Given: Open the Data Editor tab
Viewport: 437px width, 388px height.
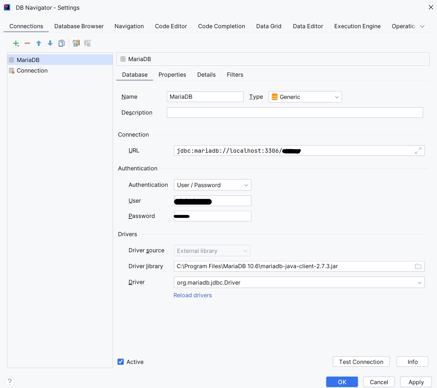Looking at the screenshot, I should click(x=308, y=26).
